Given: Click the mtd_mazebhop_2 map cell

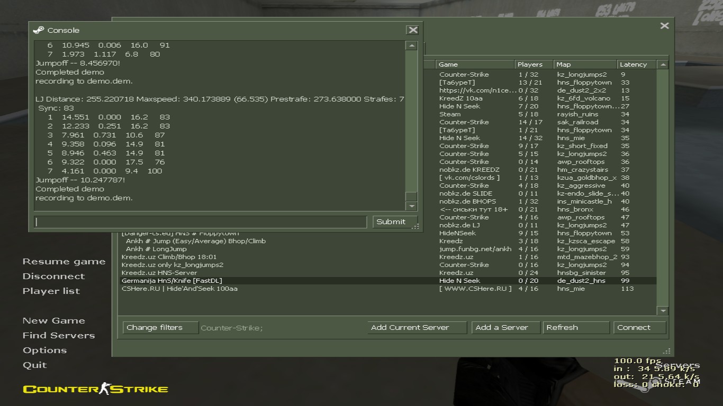Looking at the screenshot, I should (587, 257).
